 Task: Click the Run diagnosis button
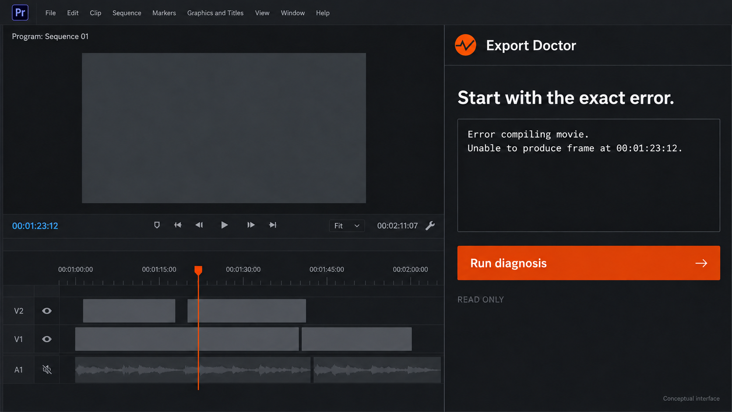(588, 263)
